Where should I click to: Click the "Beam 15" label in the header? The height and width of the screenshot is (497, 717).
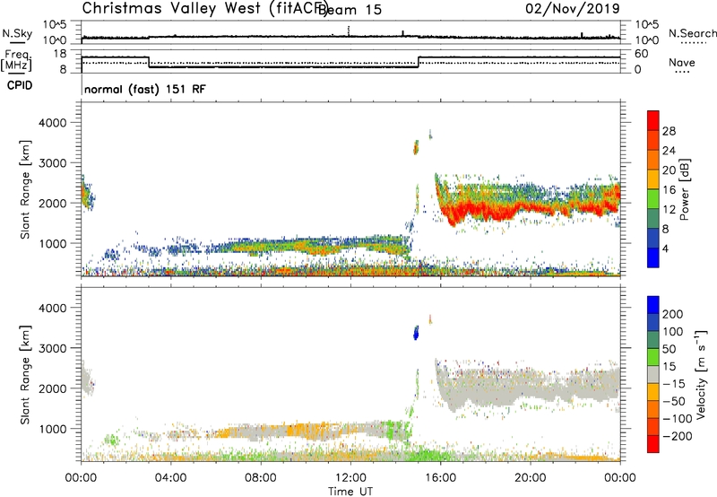[x=350, y=9]
